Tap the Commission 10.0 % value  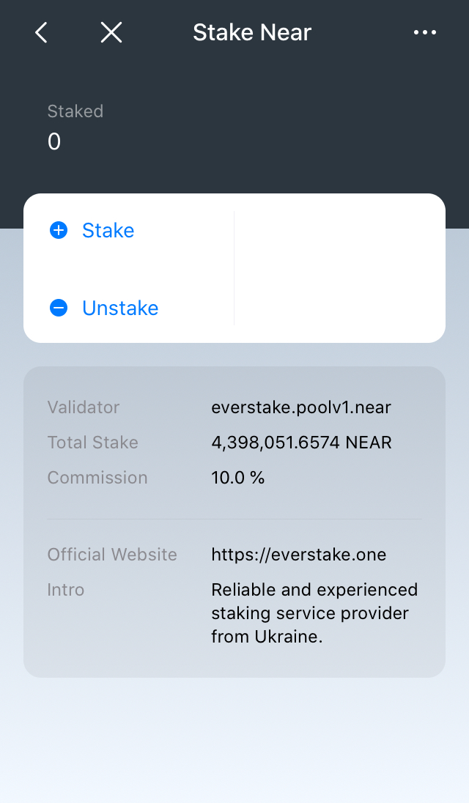pyautogui.click(x=238, y=478)
